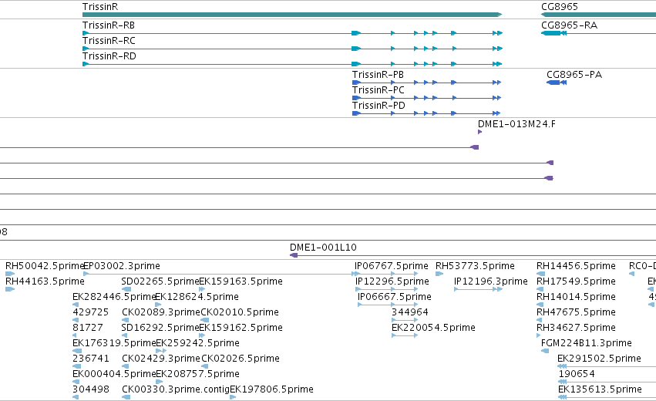656x401 pixels.
Task: Click EST CK02026.5prime
Action: pyautogui.click(x=241, y=359)
